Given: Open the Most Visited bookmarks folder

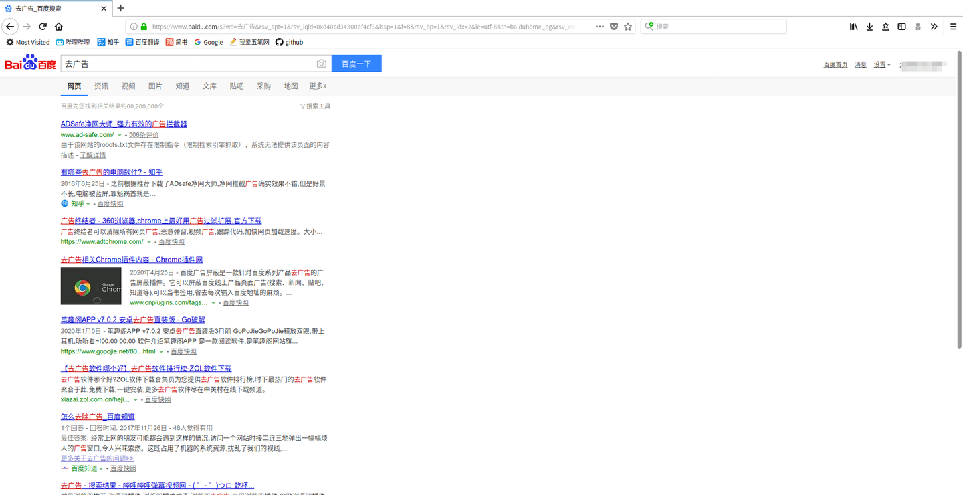Looking at the screenshot, I should click(x=28, y=42).
